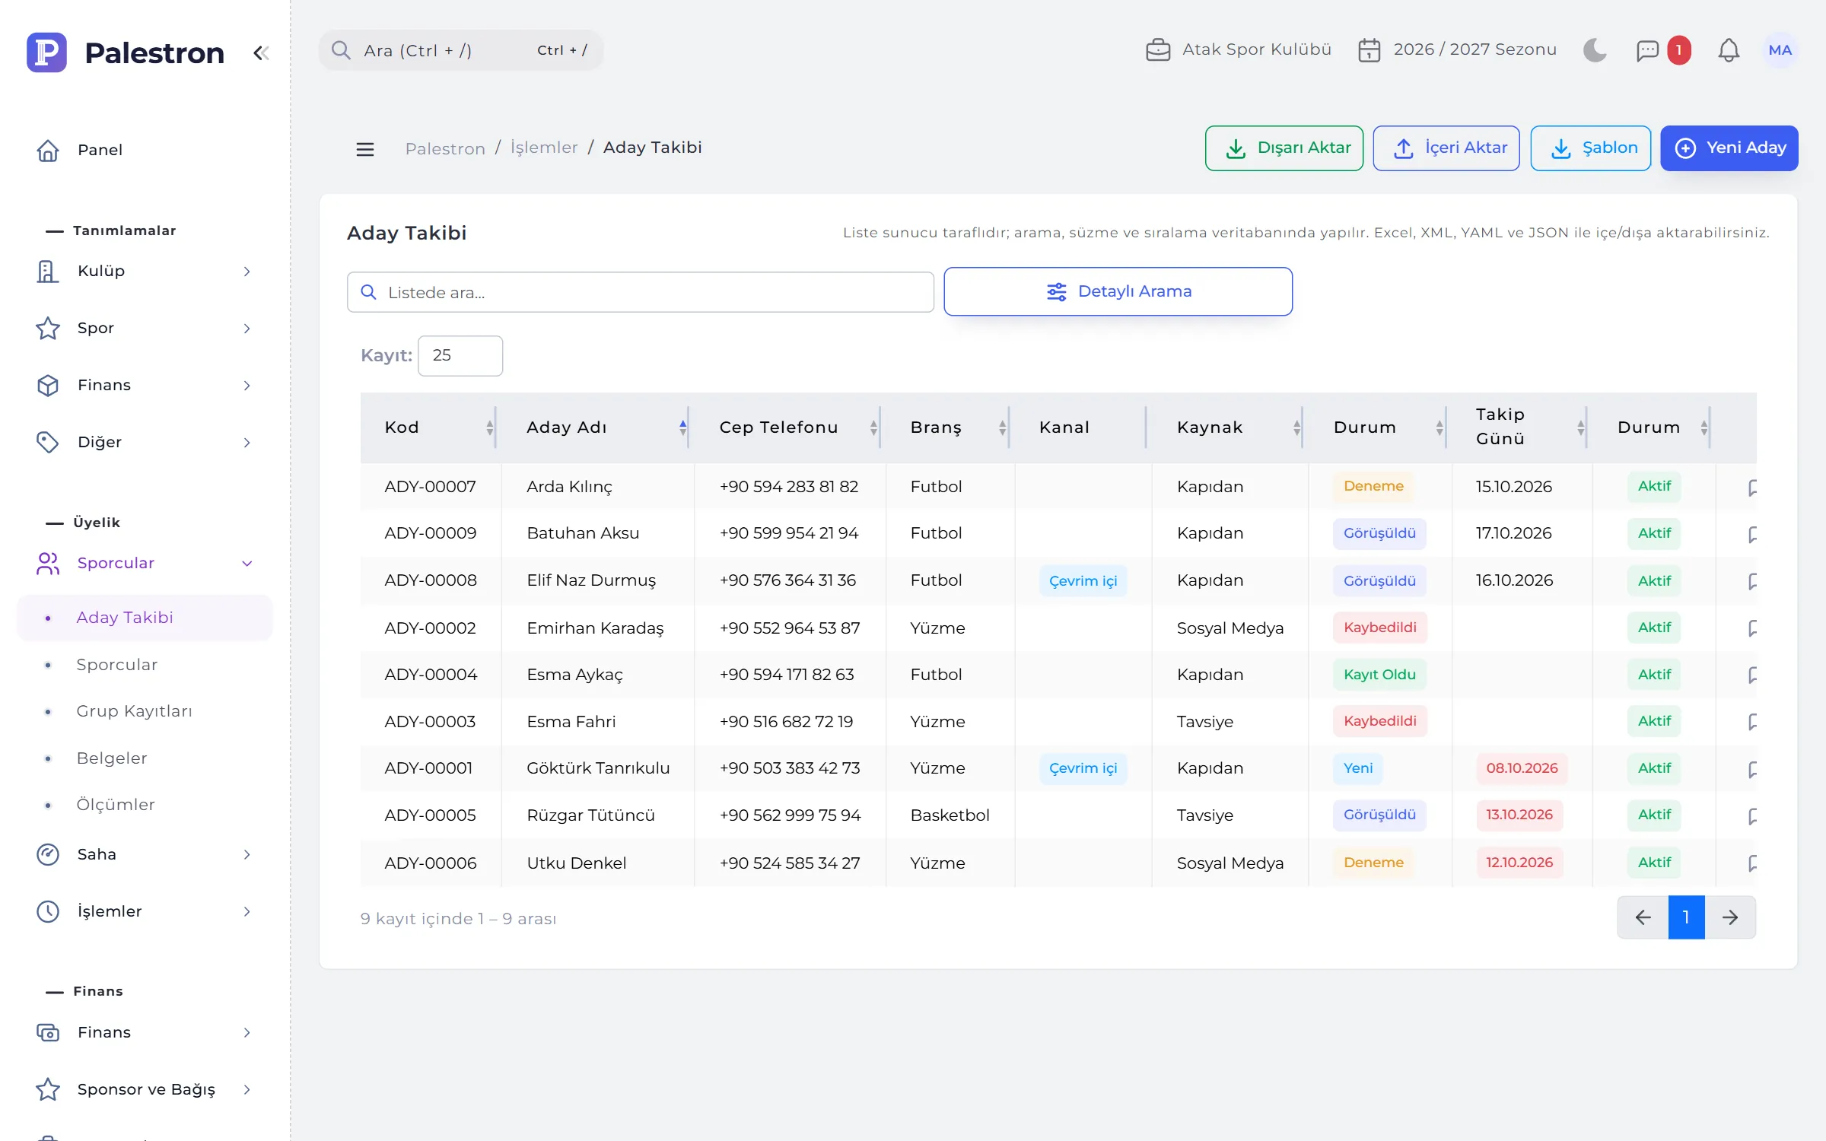
Task: Expand the Diğer menu
Action: (x=145, y=443)
